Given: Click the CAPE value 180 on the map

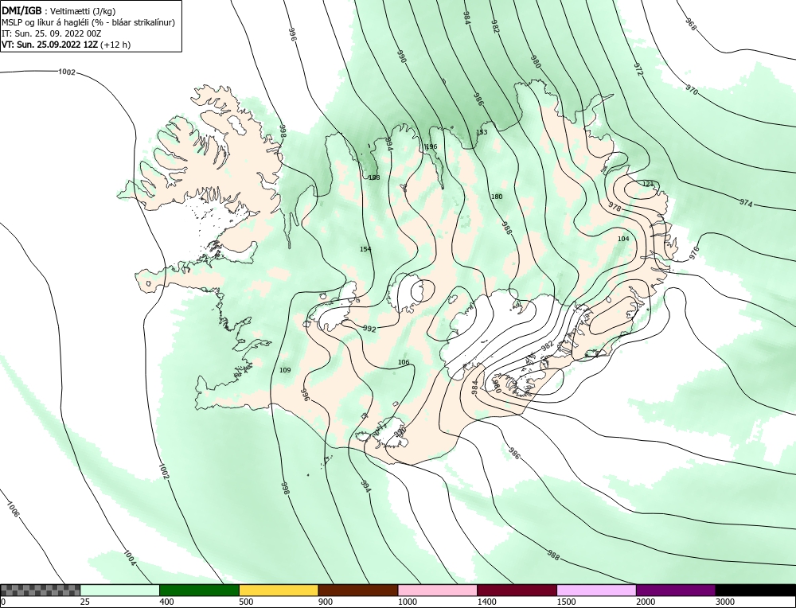Looking at the screenshot, I should tap(497, 197).
